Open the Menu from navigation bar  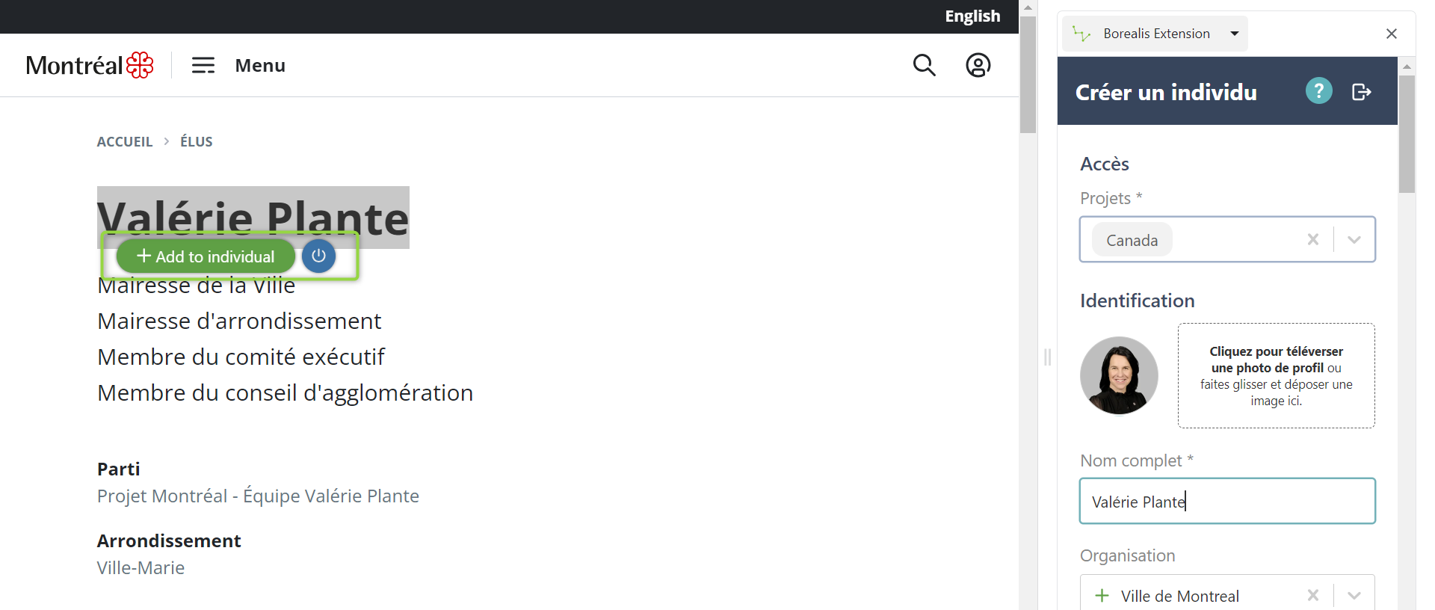click(259, 65)
